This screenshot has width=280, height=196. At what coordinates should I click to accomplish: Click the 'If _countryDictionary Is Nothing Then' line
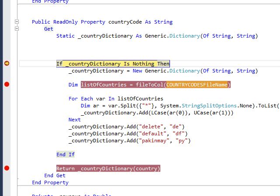113,64
